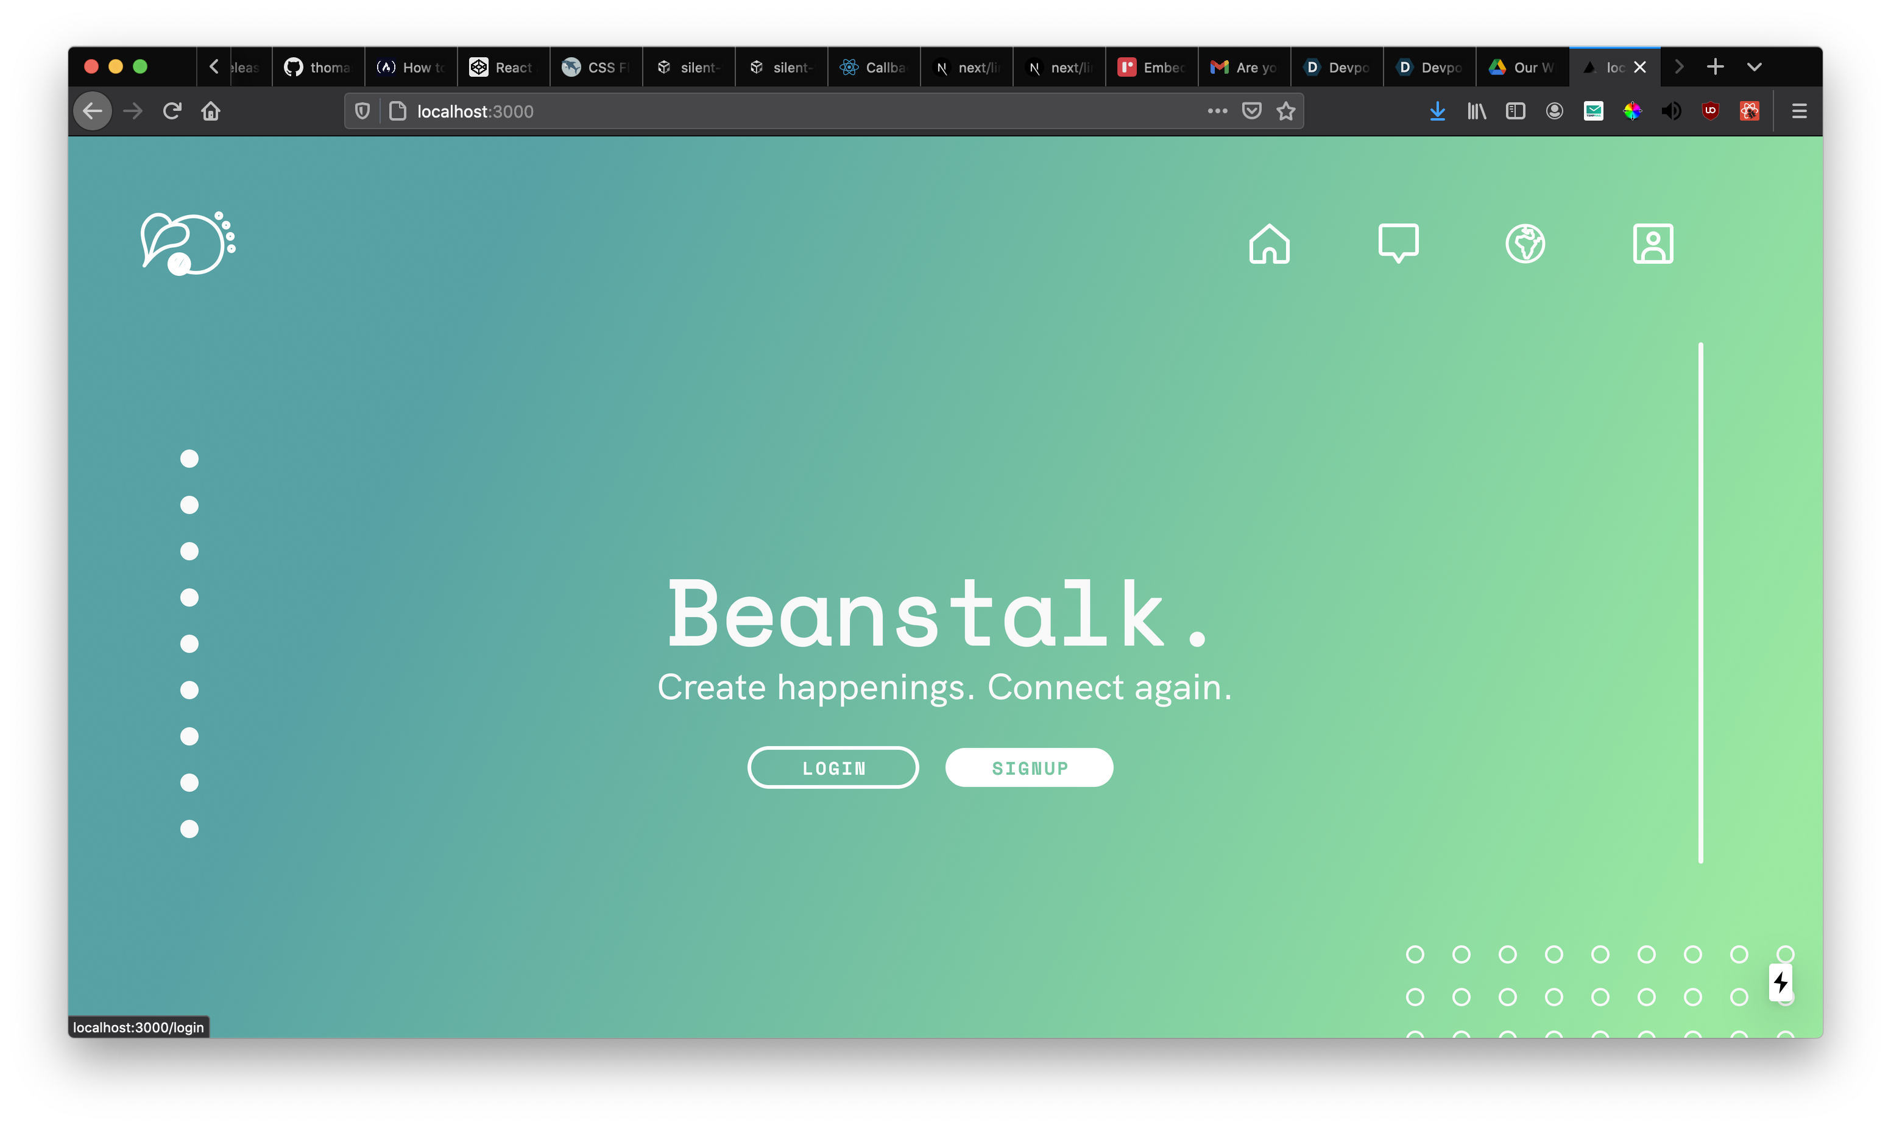Open Firefox downloads arrow icon

pos(1437,111)
